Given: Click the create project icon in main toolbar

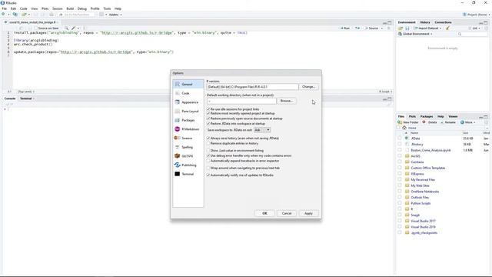Looking at the screenshot, I should [x=15, y=15].
